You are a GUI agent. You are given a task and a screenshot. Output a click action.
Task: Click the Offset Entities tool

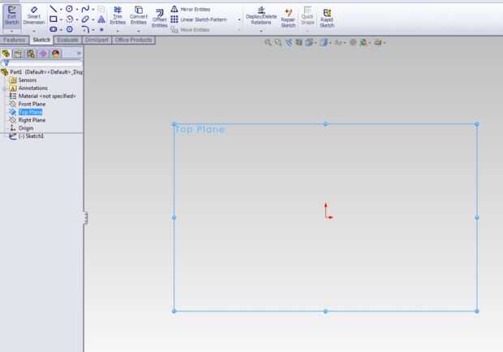(x=160, y=18)
